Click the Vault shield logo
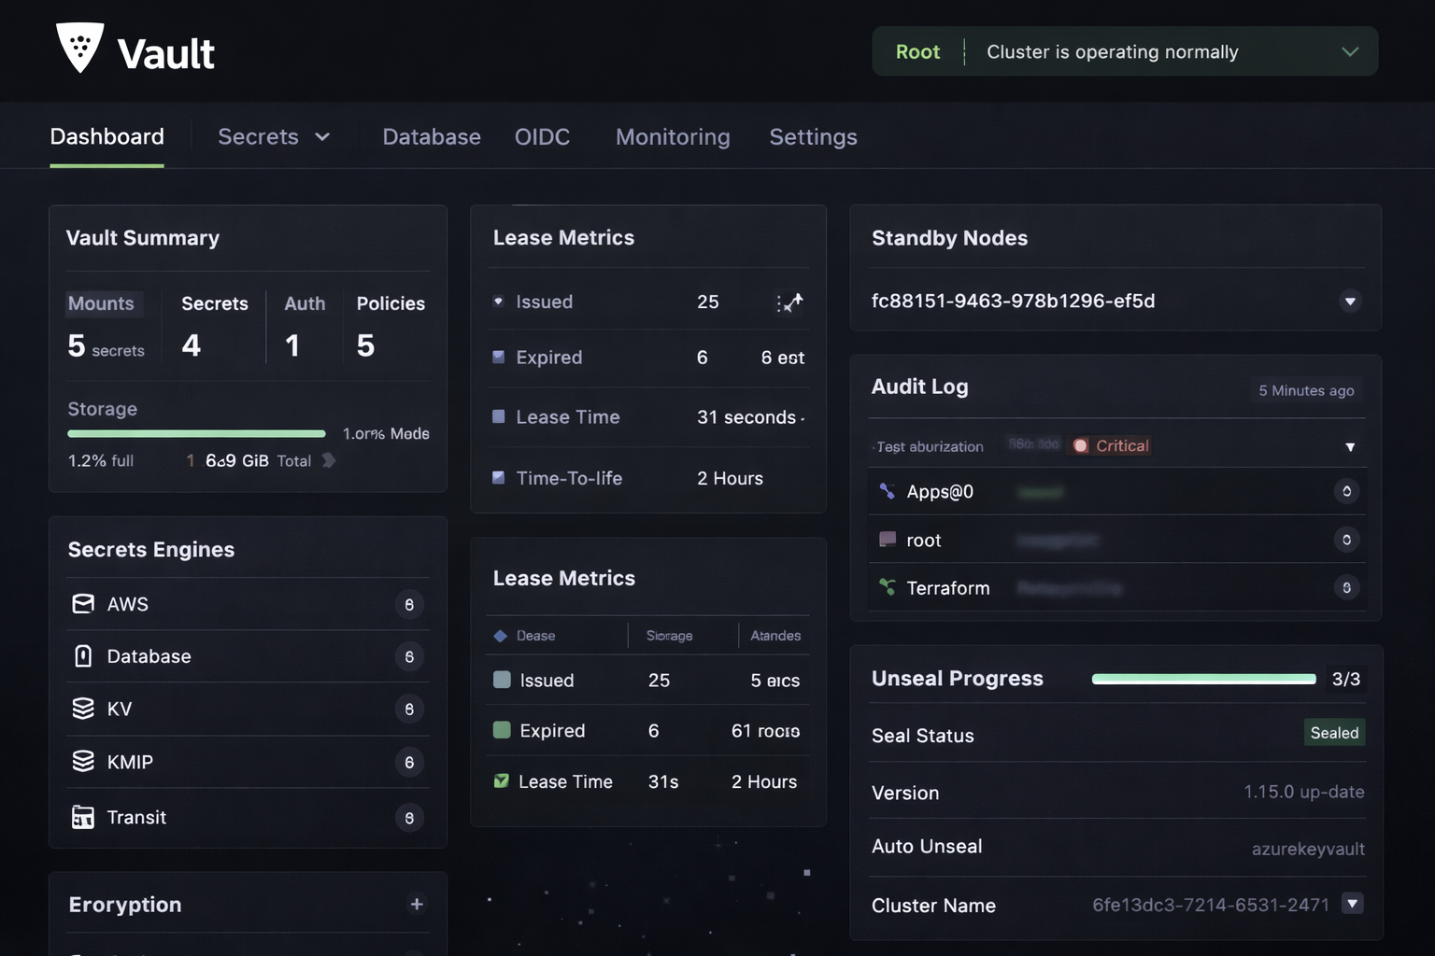This screenshot has width=1435, height=956. click(x=80, y=48)
